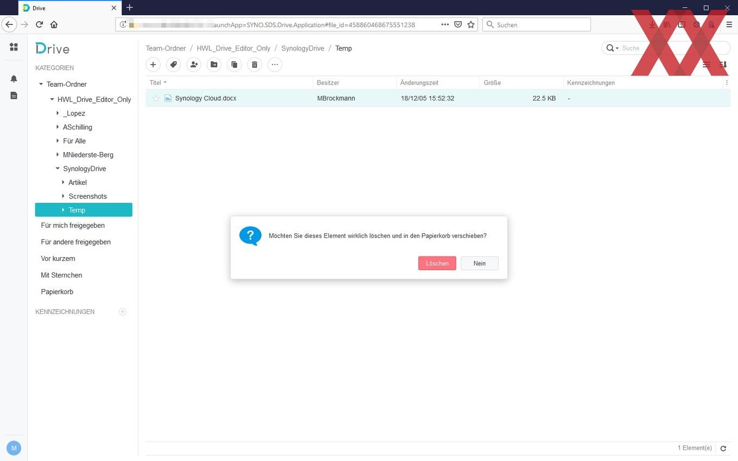Open the More actions ellipsis menu
Screen dimensions: 738x461
click(x=275, y=65)
